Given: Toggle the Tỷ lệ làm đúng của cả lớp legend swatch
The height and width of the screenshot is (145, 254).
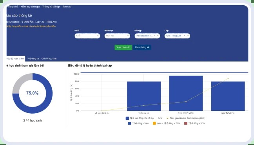Looking at the screenshot, I should coord(127,118).
